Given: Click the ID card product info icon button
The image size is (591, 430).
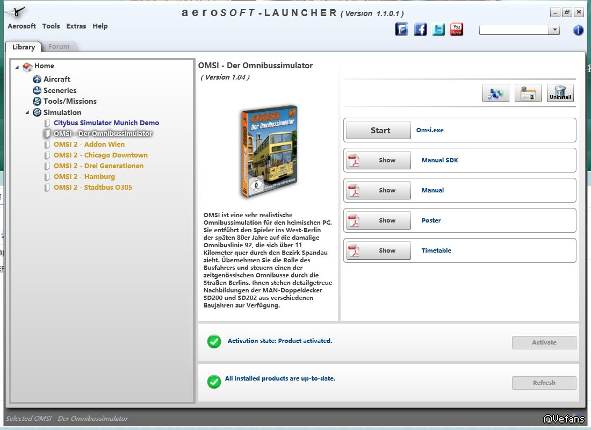Looking at the screenshot, I should (x=528, y=93).
